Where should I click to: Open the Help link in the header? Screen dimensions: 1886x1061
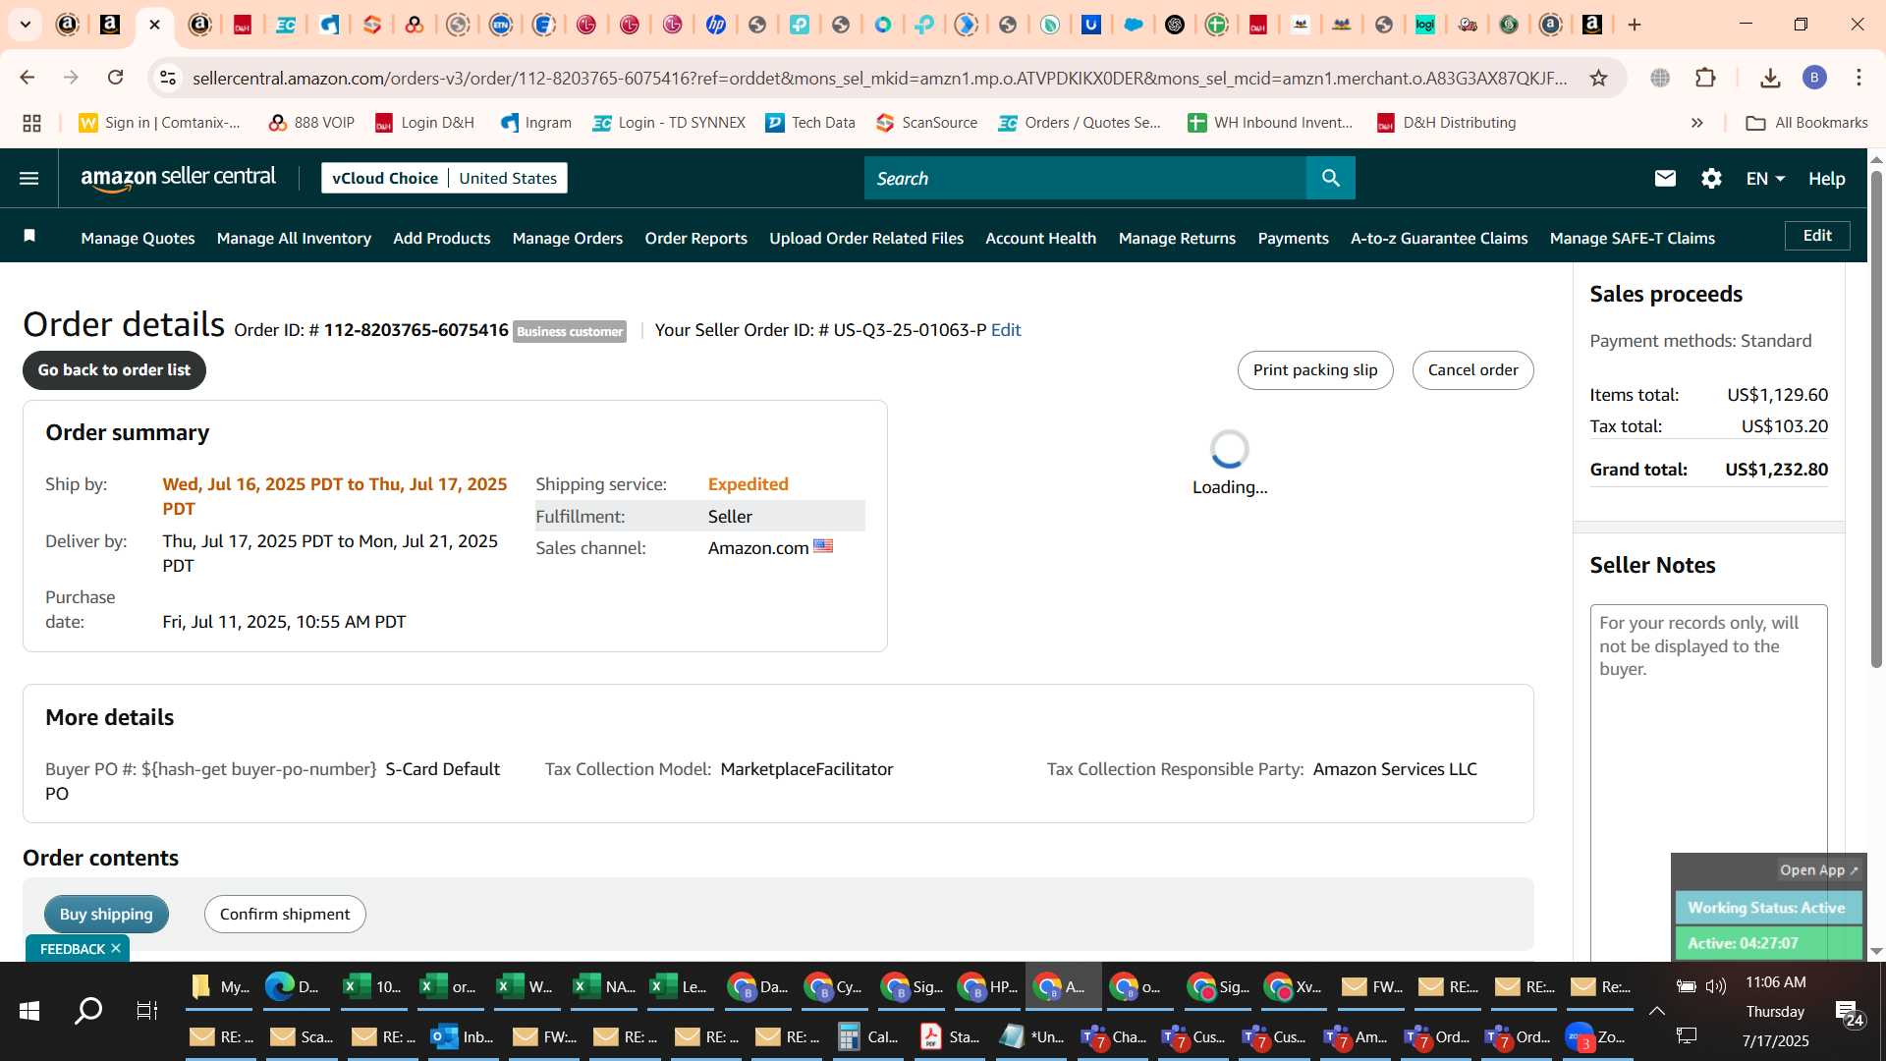(x=1826, y=178)
